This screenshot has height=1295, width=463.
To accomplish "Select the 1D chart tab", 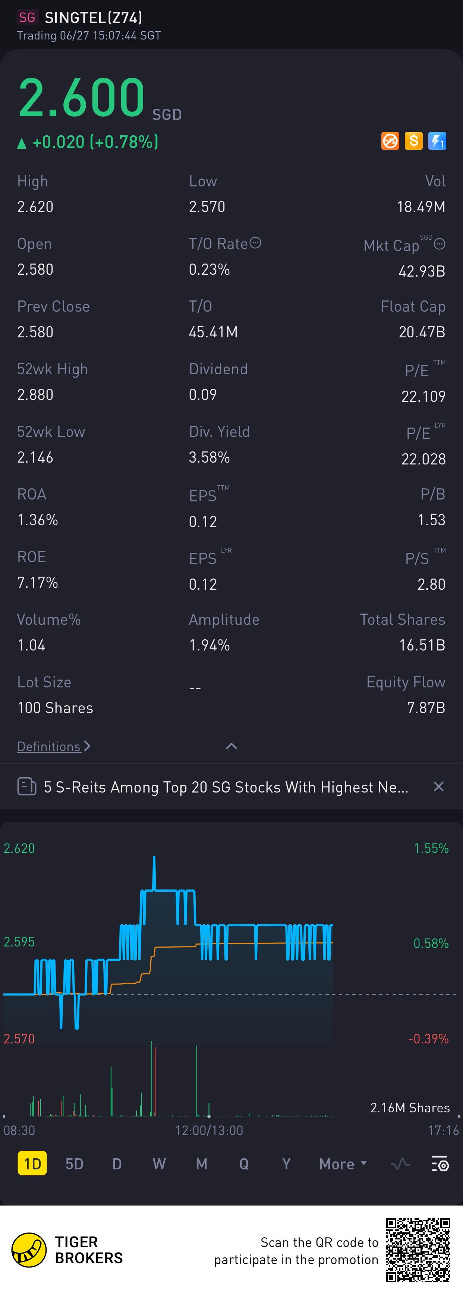I will 32,1163.
